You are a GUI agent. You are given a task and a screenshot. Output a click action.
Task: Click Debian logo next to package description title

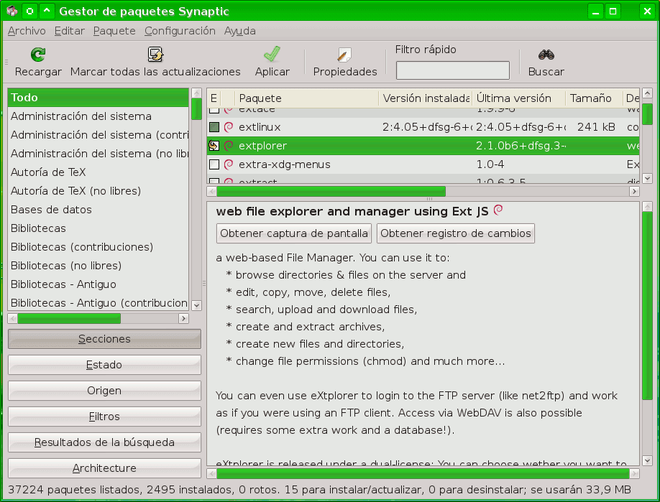pyautogui.click(x=498, y=210)
